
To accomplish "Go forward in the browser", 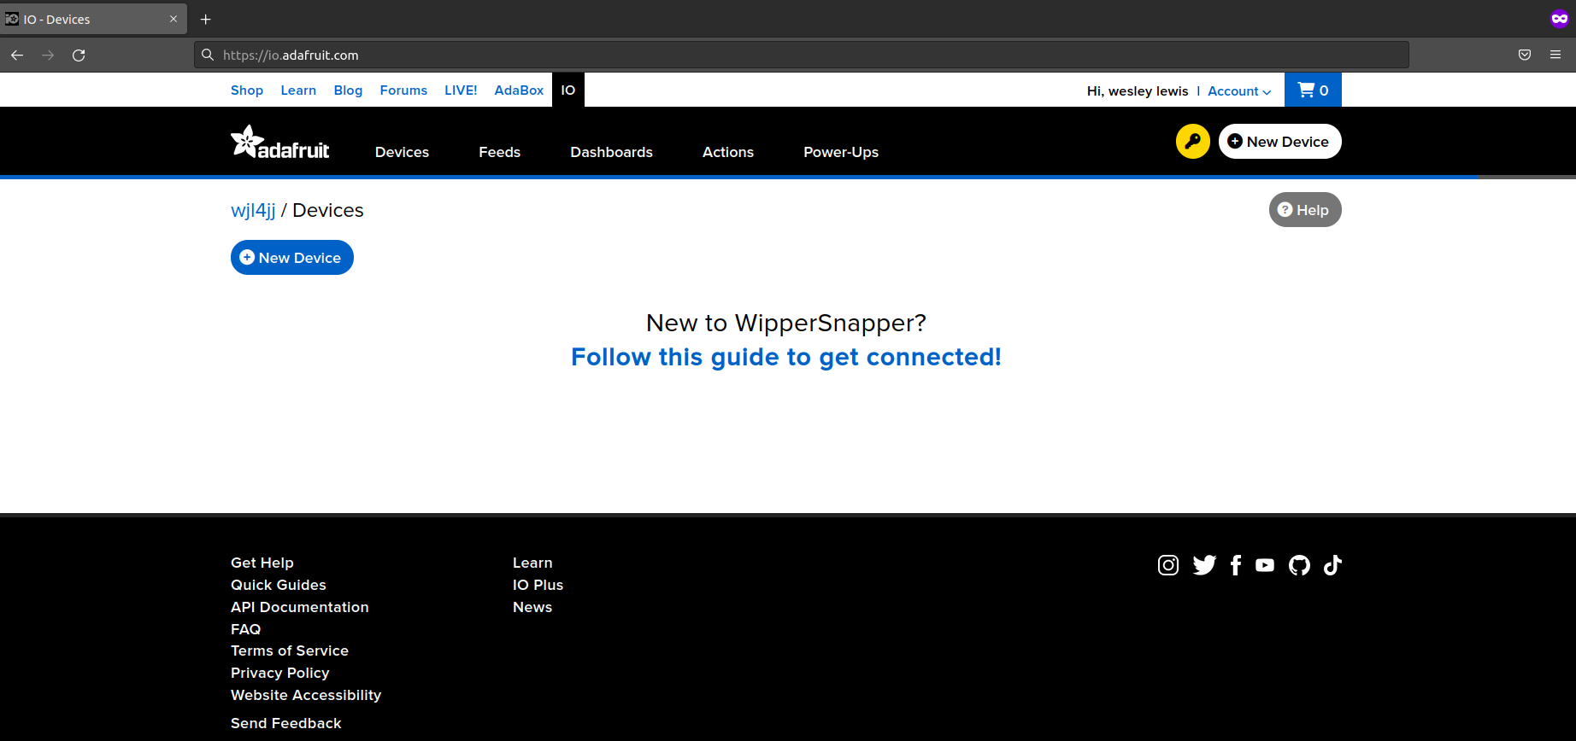I will point(48,55).
